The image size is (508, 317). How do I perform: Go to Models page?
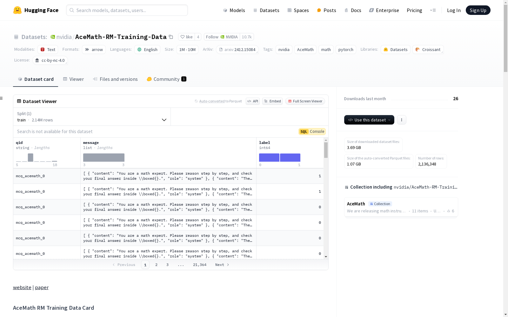pyautogui.click(x=234, y=10)
